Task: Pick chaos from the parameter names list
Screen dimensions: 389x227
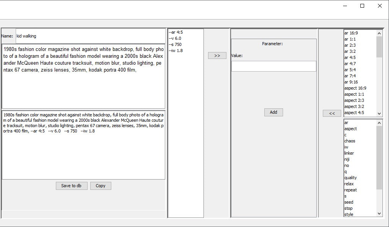Action: click(x=350, y=141)
